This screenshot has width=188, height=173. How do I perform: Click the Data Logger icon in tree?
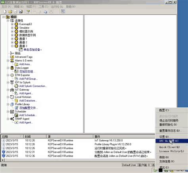[x=12, y=68]
